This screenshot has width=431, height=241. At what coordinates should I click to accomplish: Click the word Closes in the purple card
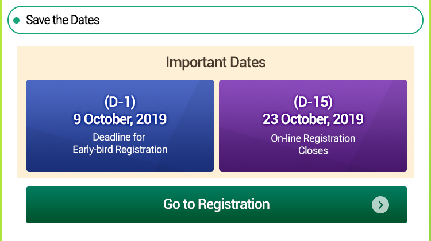[313, 151]
